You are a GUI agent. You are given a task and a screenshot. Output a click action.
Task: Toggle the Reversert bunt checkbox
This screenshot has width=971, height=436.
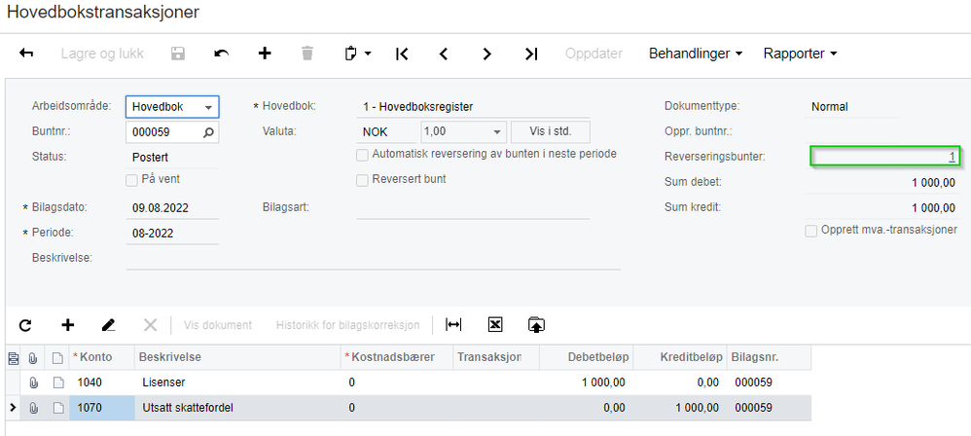point(362,180)
